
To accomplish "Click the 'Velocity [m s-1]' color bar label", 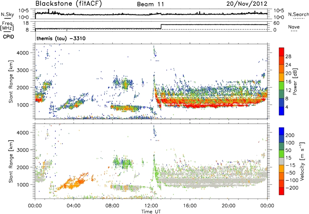I will [x=302, y=161].
